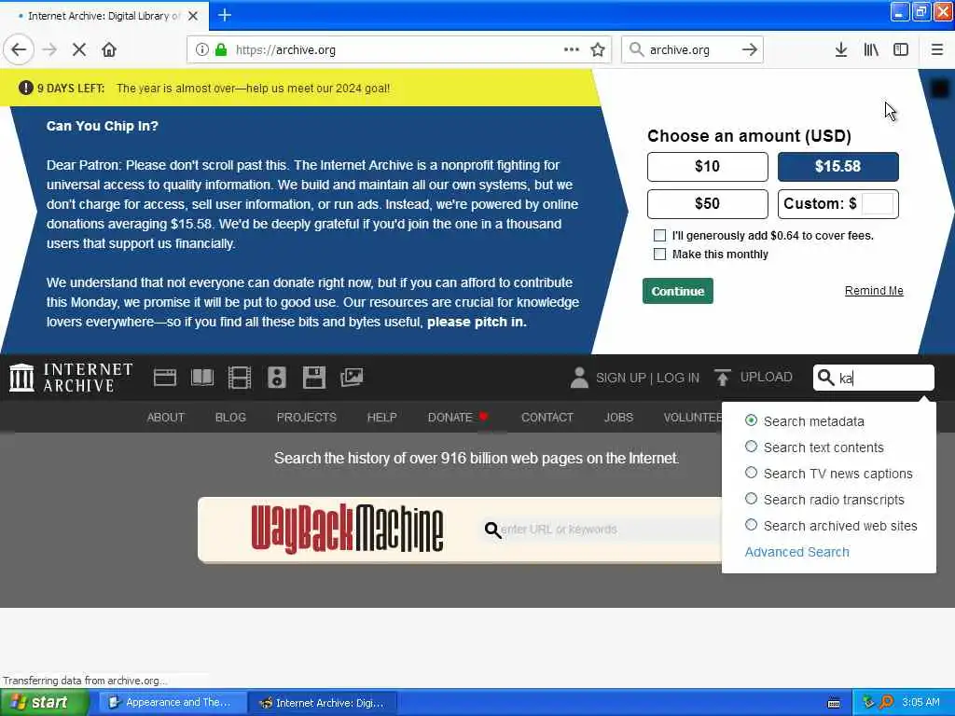Open the Audio speaker icon
The height and width of the screenshot is (716, 955).
(x=276, y=378)
